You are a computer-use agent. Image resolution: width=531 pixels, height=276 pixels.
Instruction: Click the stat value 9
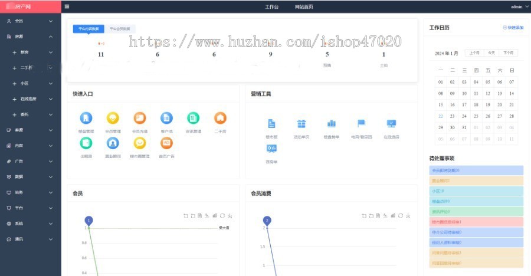[271, 54]
